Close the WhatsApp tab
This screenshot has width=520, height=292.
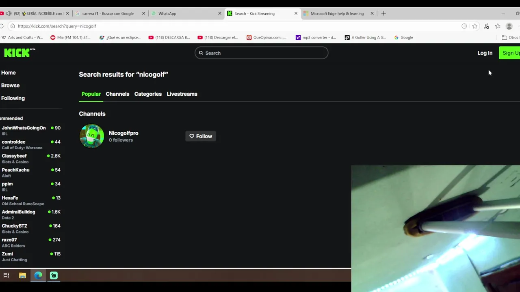pyautogui.click(x=220, y=13)
